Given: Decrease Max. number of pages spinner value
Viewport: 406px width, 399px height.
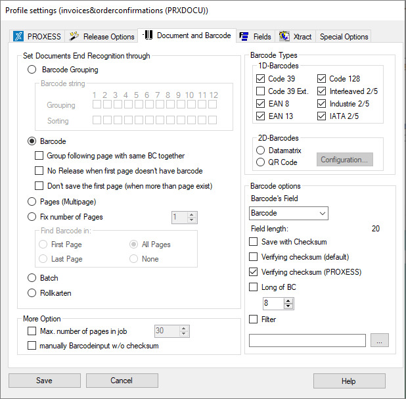Looking at the screenshot, I should (184, 334).
